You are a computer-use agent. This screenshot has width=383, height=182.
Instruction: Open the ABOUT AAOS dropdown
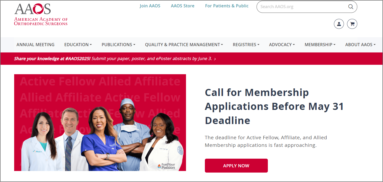[x=360, y=45]
